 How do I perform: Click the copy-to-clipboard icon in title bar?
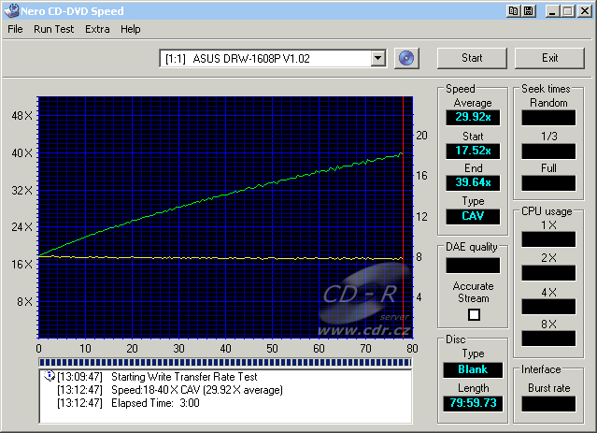(x=514, y=11)
